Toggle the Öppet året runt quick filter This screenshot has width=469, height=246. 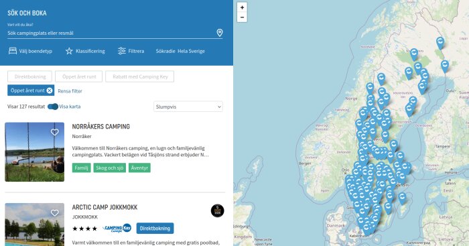[79, 76]
